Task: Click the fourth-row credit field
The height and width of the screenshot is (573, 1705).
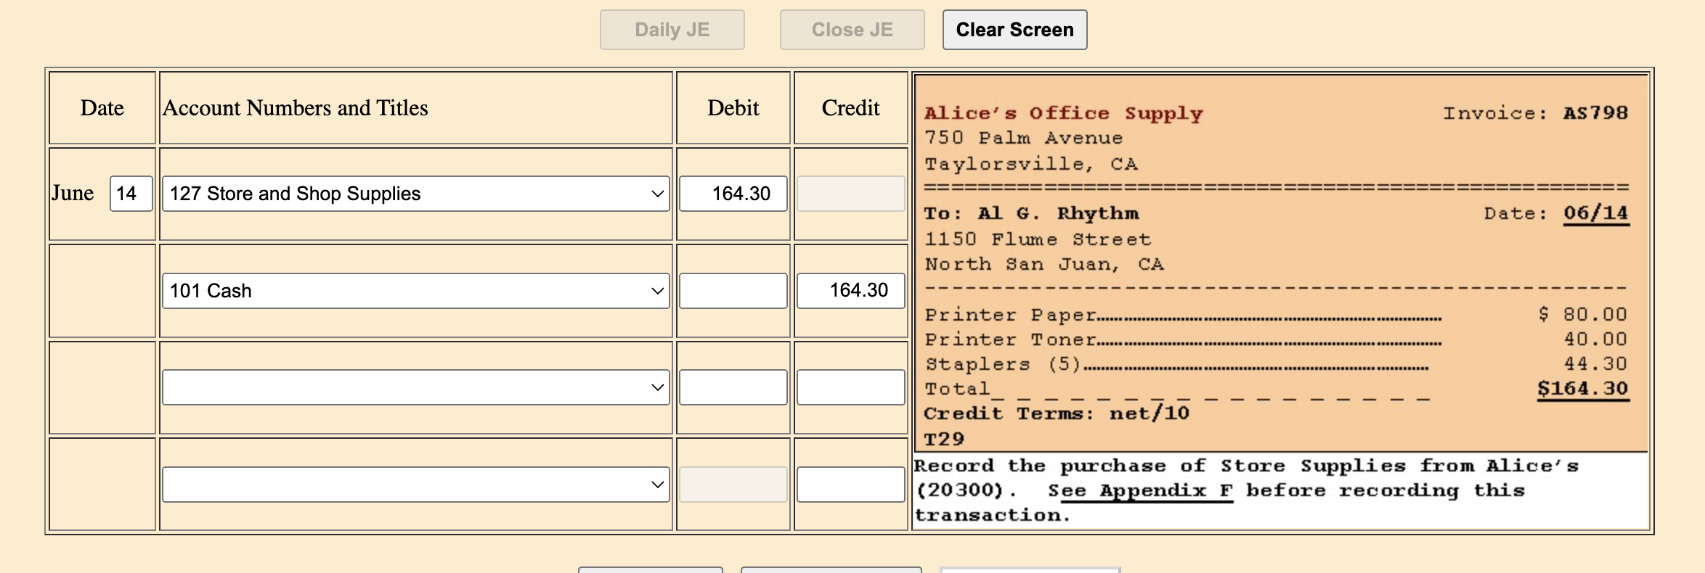Action: (x=850, y=485)
